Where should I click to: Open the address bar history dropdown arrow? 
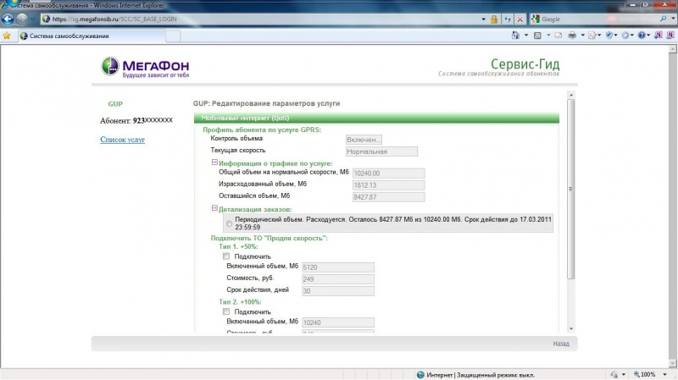(x=483, y=19)
